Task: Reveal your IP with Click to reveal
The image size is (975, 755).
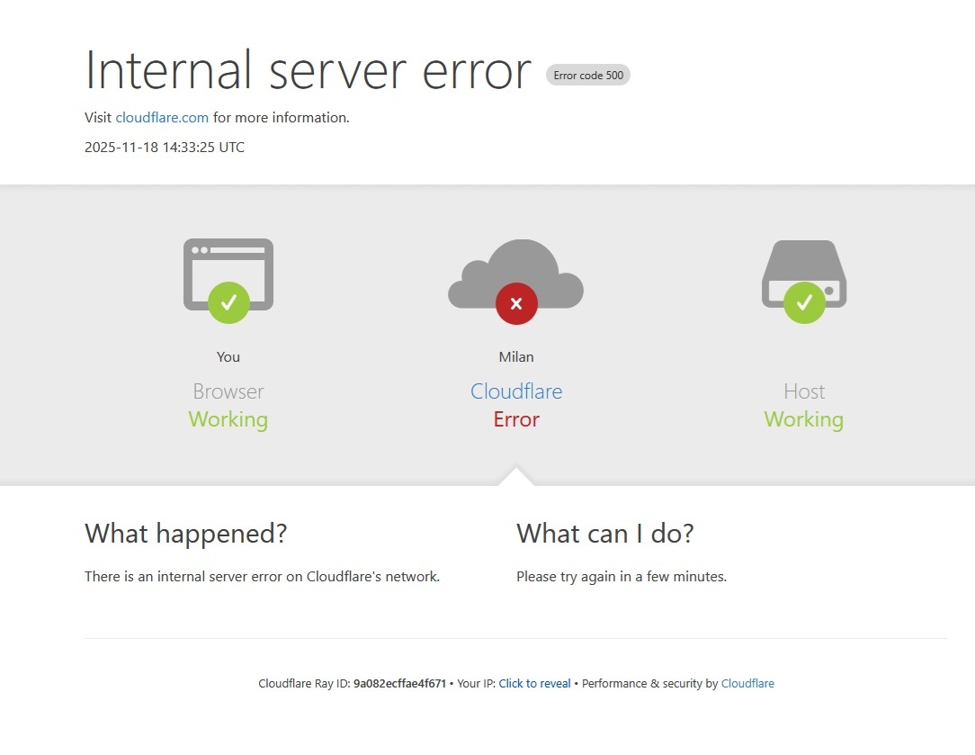Action: (x=534, y=684)
